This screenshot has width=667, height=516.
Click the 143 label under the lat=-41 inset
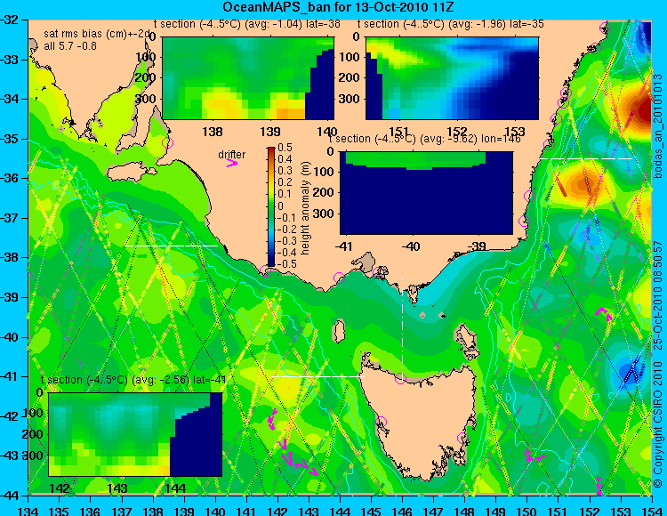[117, 488]
